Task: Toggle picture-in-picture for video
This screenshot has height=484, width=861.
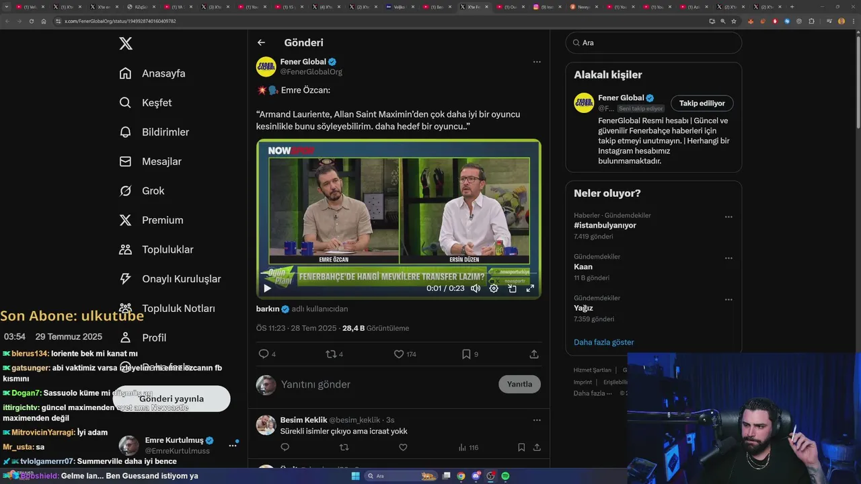Action: coord(512,288)
